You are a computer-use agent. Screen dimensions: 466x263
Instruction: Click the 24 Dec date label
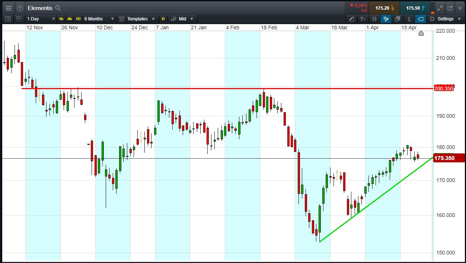[x=139, y=27]
